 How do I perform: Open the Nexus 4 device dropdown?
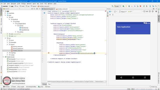pos(123,11)
